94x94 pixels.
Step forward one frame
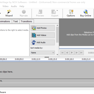point(77,53)
